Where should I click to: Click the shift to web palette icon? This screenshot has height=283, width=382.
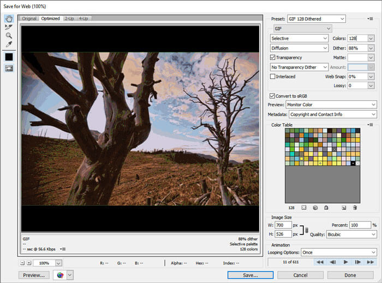(x=315, y=207)
